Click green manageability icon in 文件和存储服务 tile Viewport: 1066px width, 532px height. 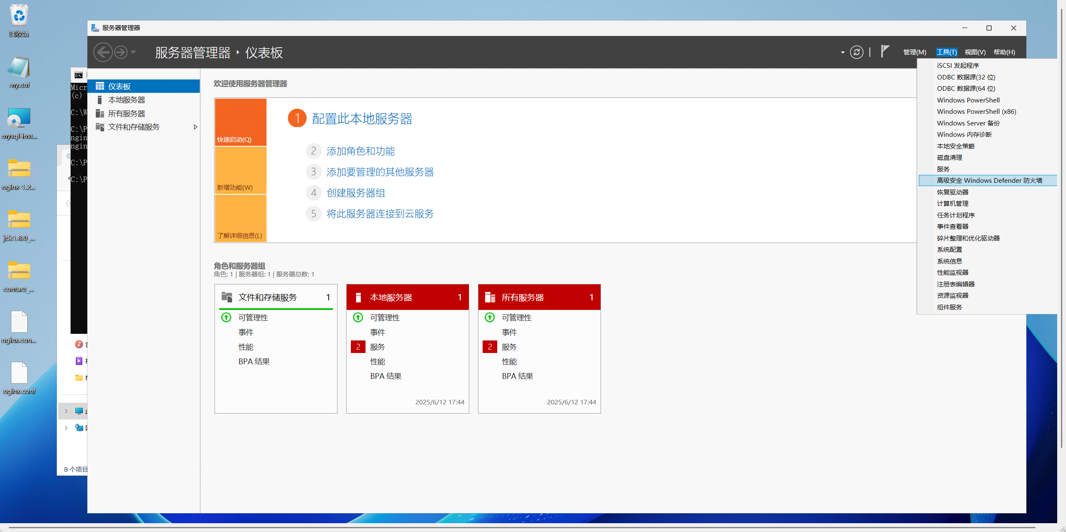tap(226, 317)
